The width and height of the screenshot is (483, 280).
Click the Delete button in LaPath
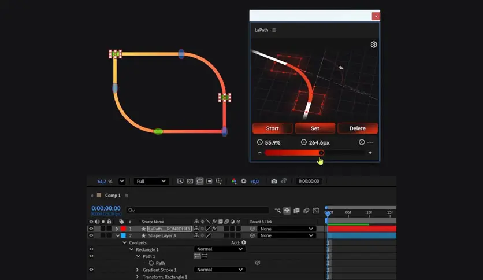(x=357, y=128)
